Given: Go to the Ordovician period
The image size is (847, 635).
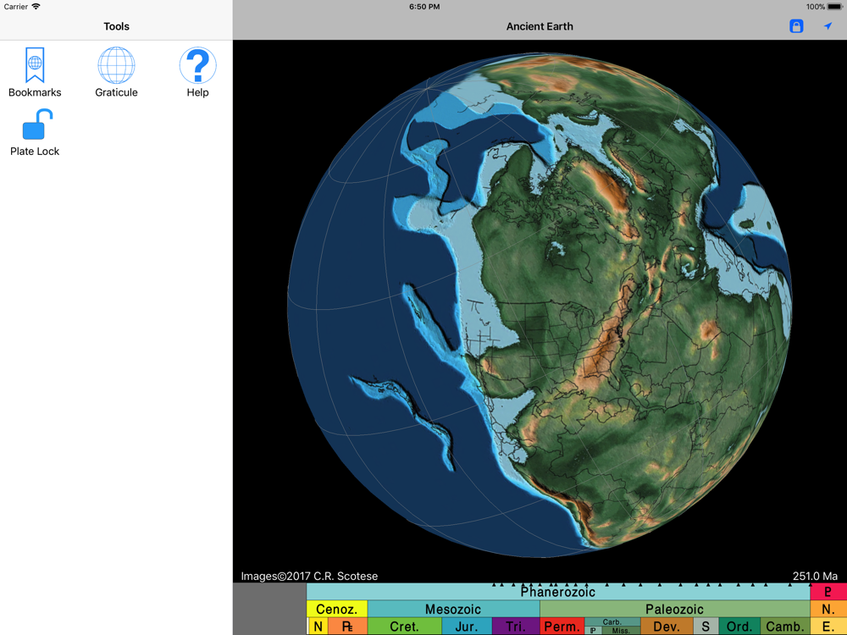Looking at the screenshot, I should 739,627.
